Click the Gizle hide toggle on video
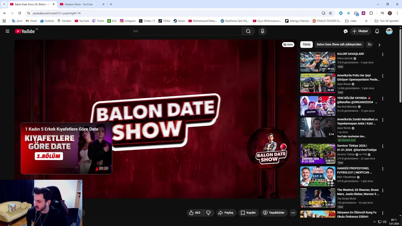This screenshot has width=402, height=226. click(288, 45)
